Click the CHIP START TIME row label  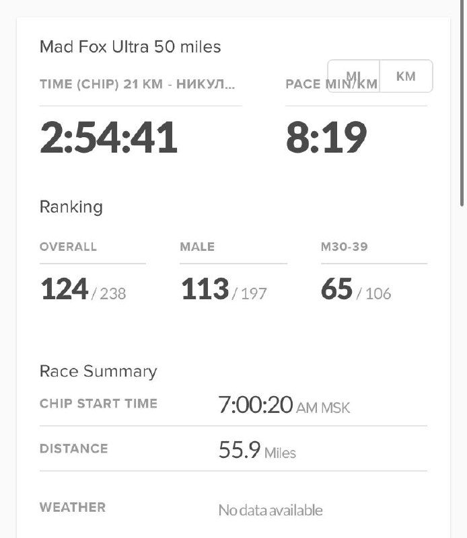(98, 403)
